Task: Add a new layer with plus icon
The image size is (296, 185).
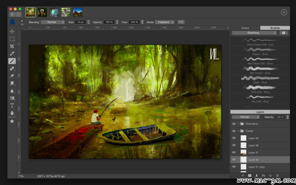Action: (x=243, y=175)
